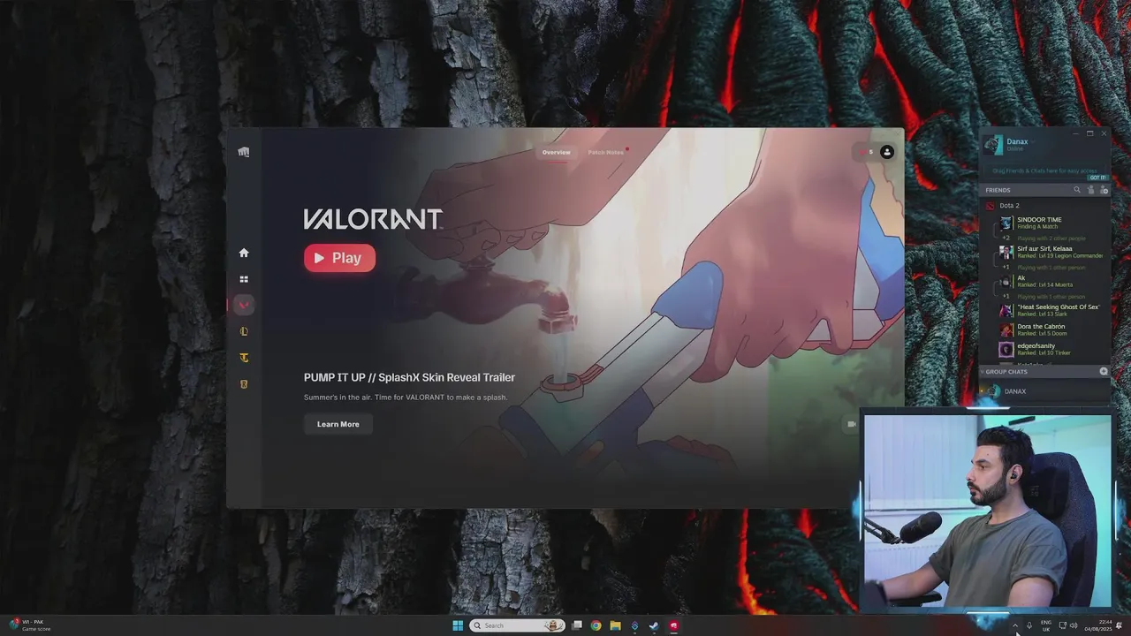This screenshot has height=636, width=1131.
Task: Open Danax status dropdown in Steam
Action: [x=1031, y=141]
